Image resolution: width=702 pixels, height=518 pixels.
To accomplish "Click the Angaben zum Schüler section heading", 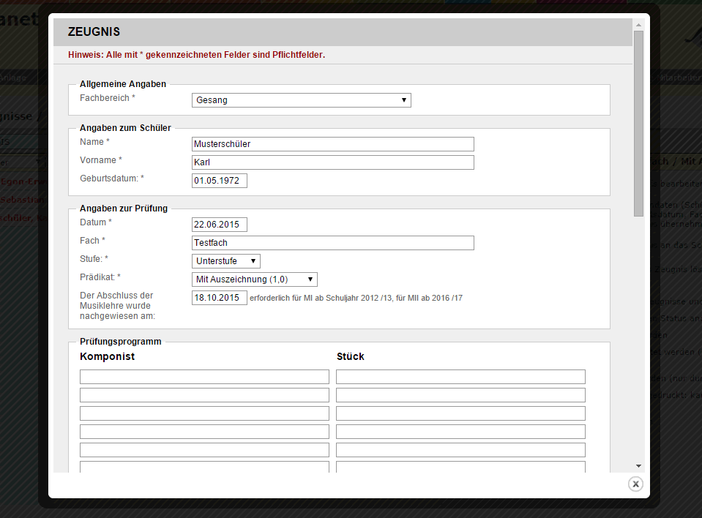I will (125, 128).
